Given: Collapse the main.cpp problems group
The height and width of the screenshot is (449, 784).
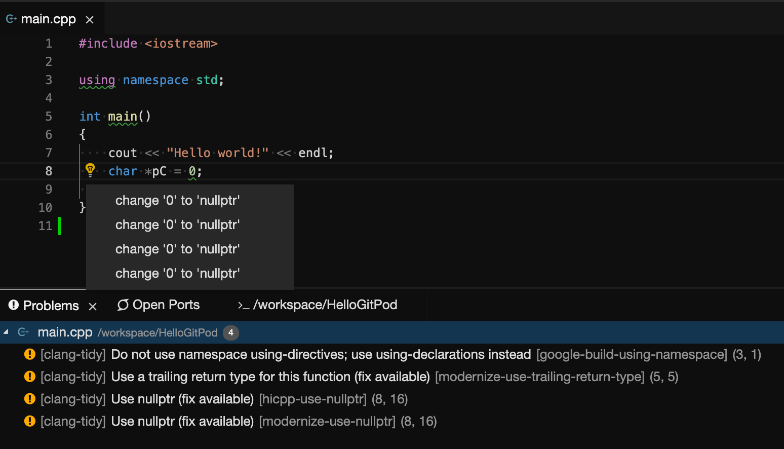Looking at the screenshot, I should (x=6, y=332).
